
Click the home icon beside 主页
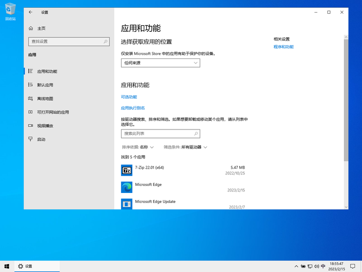31,28
